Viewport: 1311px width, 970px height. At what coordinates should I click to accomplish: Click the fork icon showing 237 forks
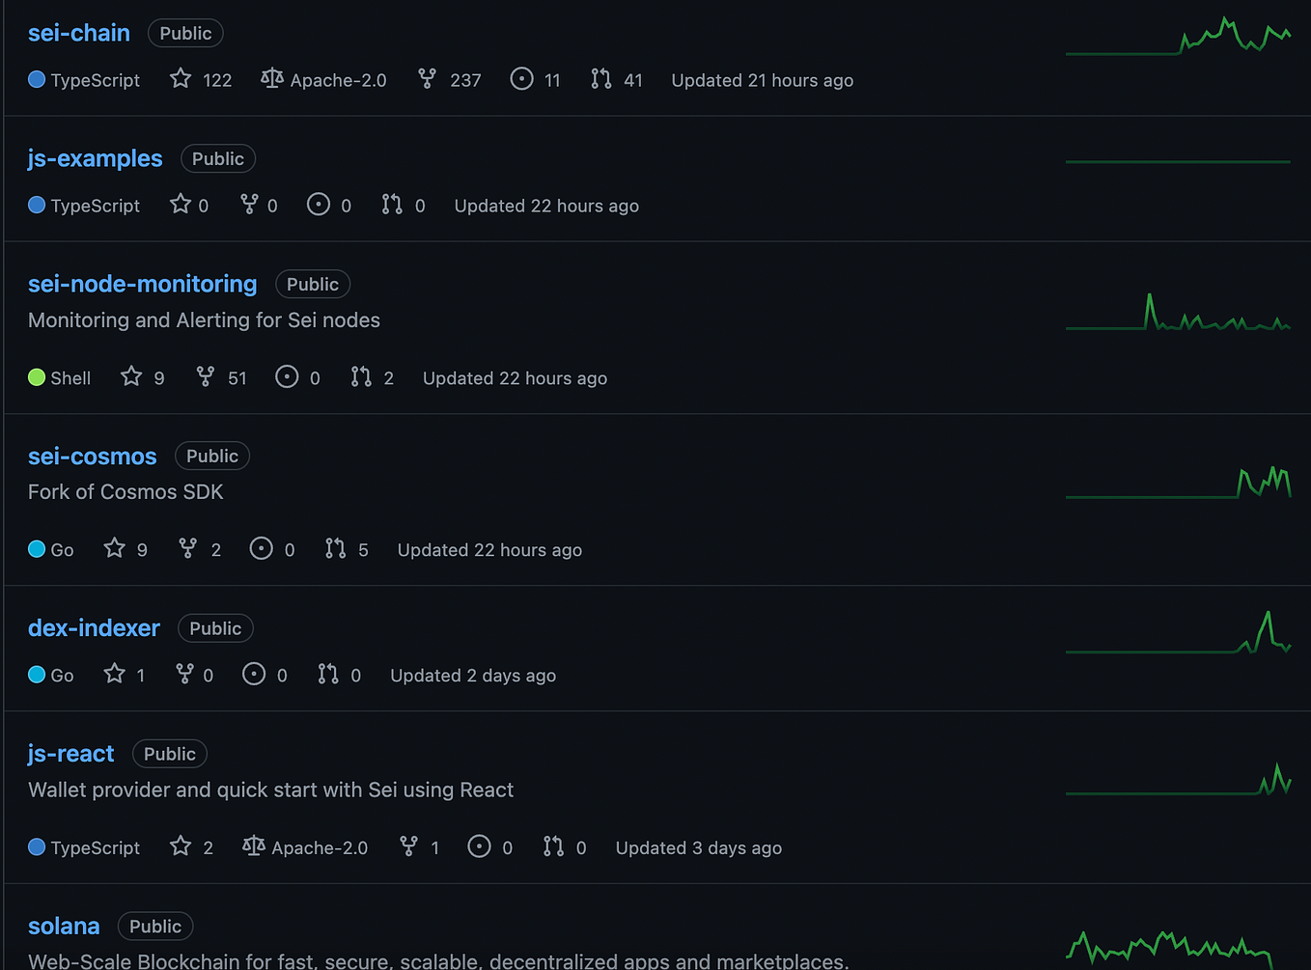point(427,80)
